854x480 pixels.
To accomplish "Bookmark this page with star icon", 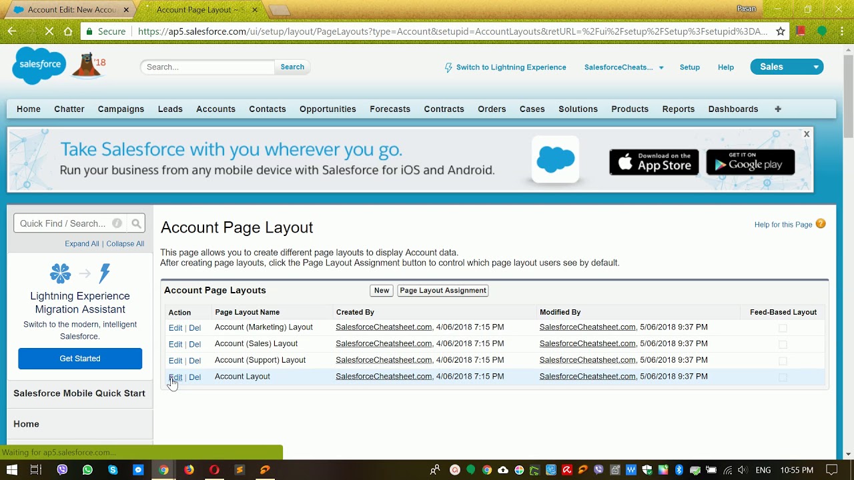I will tap(781, 31).
